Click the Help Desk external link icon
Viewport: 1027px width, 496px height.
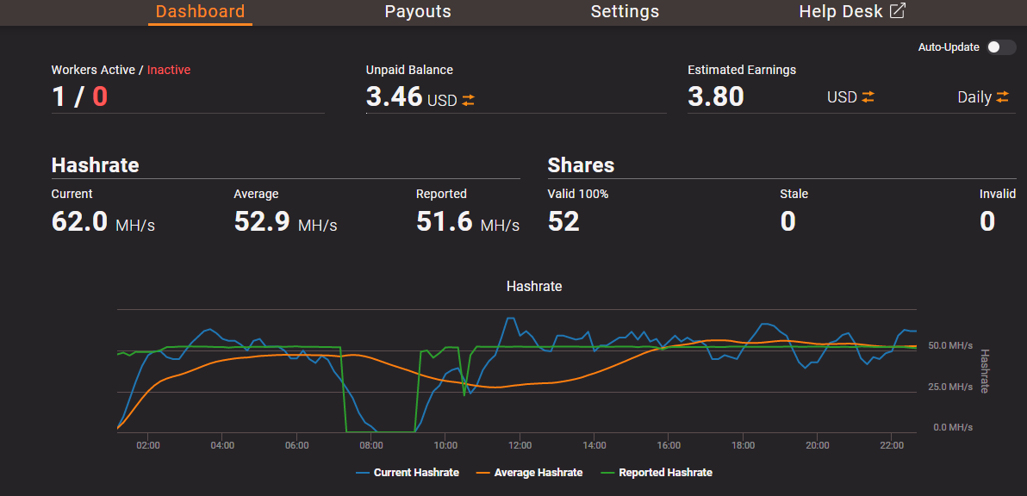[x=897, y=11]
